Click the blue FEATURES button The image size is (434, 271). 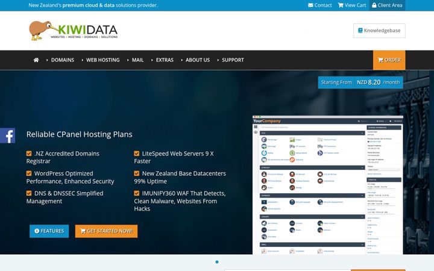(49, 231)
